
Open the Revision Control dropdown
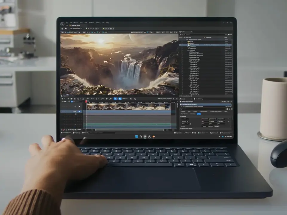[x=226, y=133]
